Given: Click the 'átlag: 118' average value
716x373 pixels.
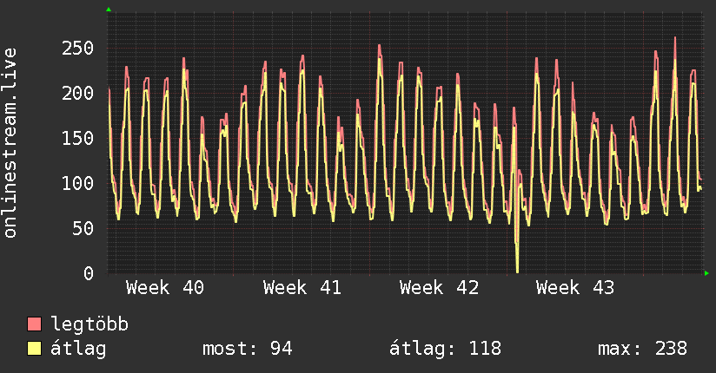Looking at the screenshot, I should pos(445,349).
